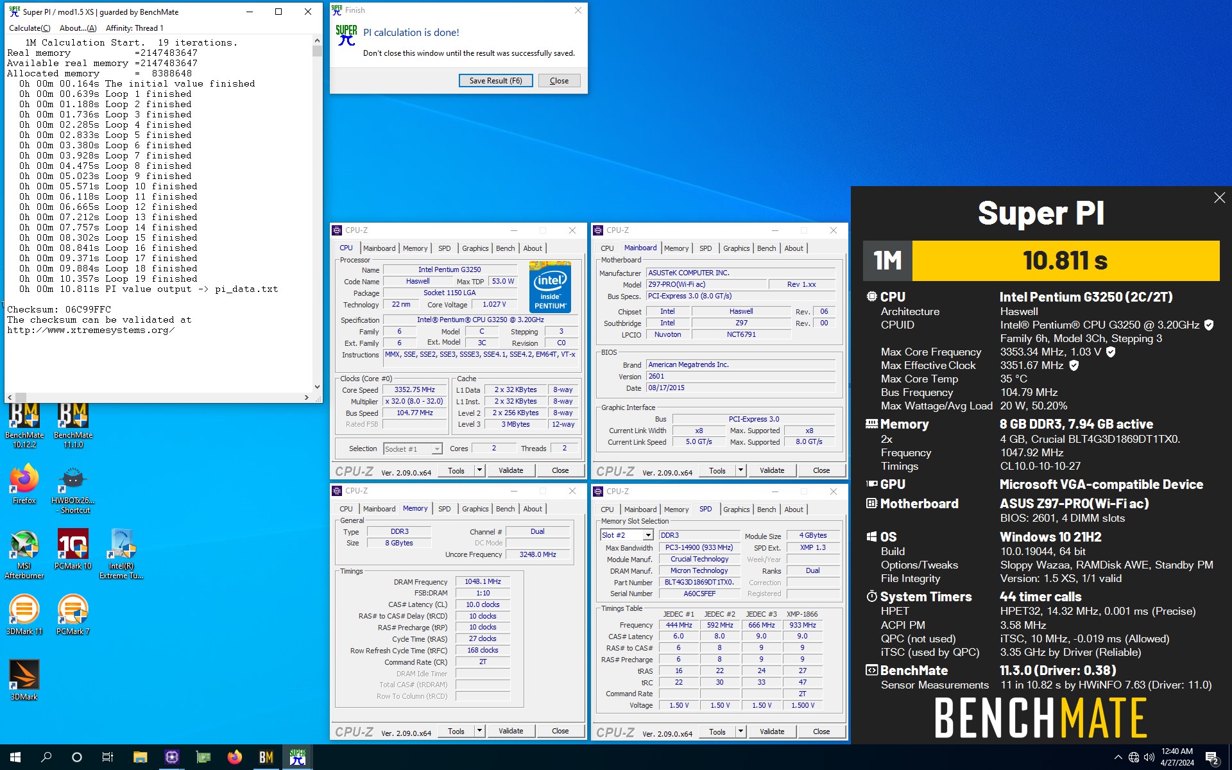Open Task View in taskbar
Image resolution: width=1232 pixels, height=770 pixels.
108,757
